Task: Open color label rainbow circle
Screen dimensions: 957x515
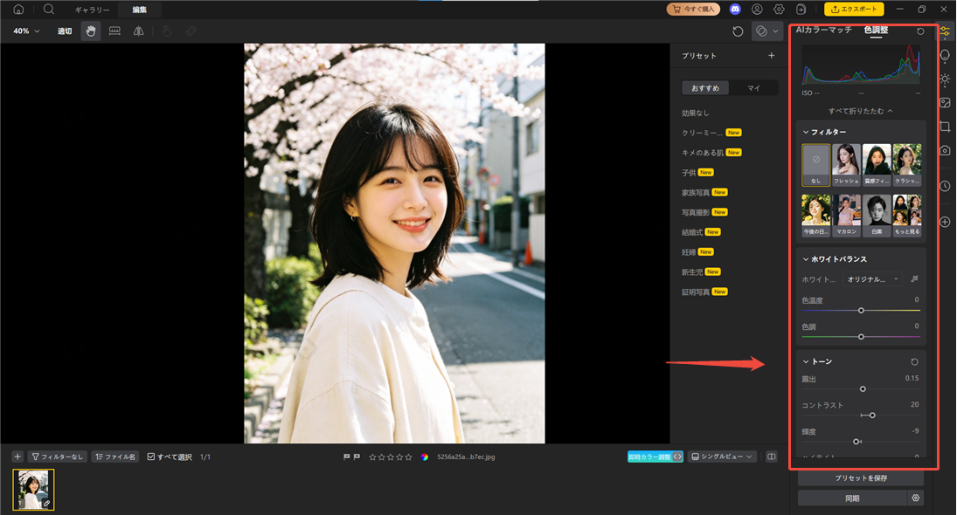Action: (424, 457)
